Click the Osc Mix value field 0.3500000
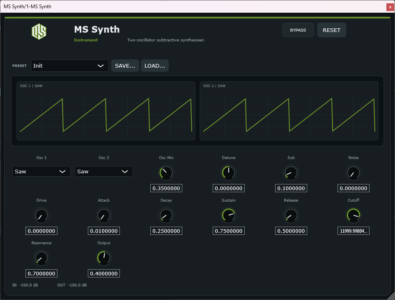The width and height of the screenshot is (395, 300). pos(166,189)
